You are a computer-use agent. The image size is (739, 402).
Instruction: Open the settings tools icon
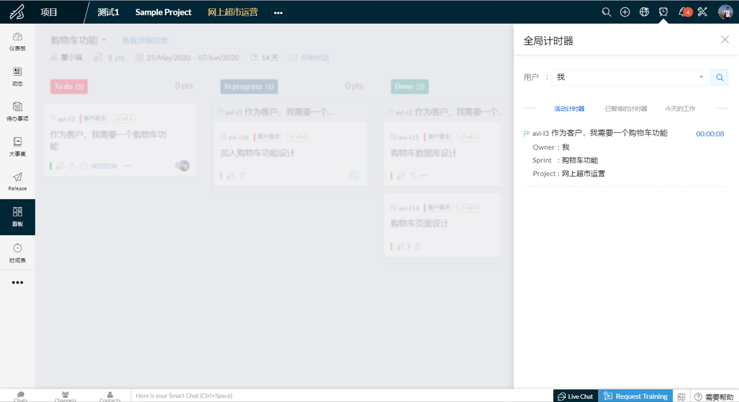(702, 12)
